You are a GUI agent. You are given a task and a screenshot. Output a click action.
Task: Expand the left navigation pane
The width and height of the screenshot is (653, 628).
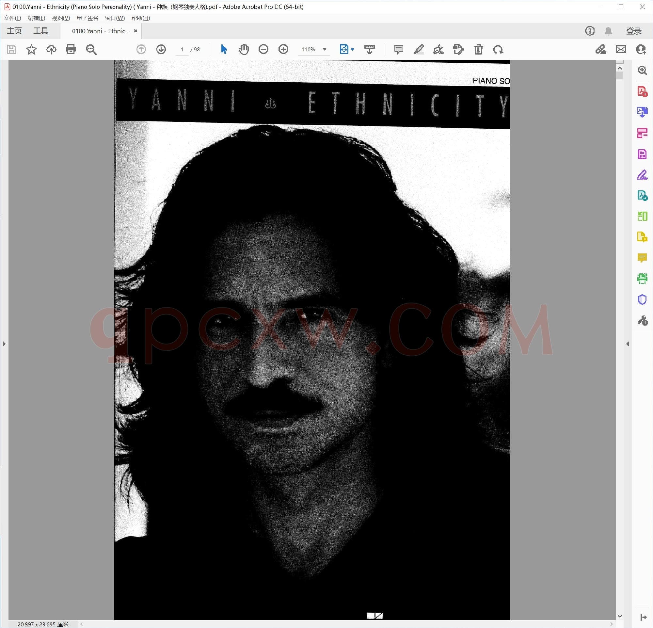tap(4, 344)
